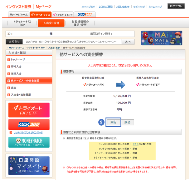Open the 2020/10/30 news announcement text
Viewport: 190px width, 181px height.
tap(71, 42)
